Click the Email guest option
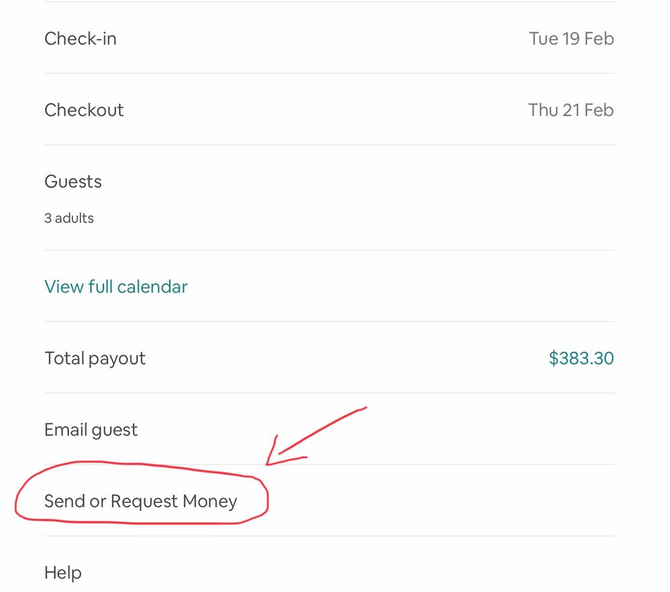670x592 pixels. (91, 430)
